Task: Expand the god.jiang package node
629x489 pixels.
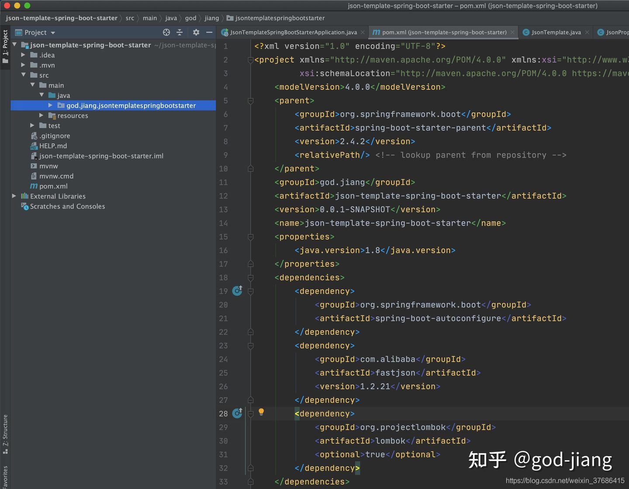Action: 50,105
